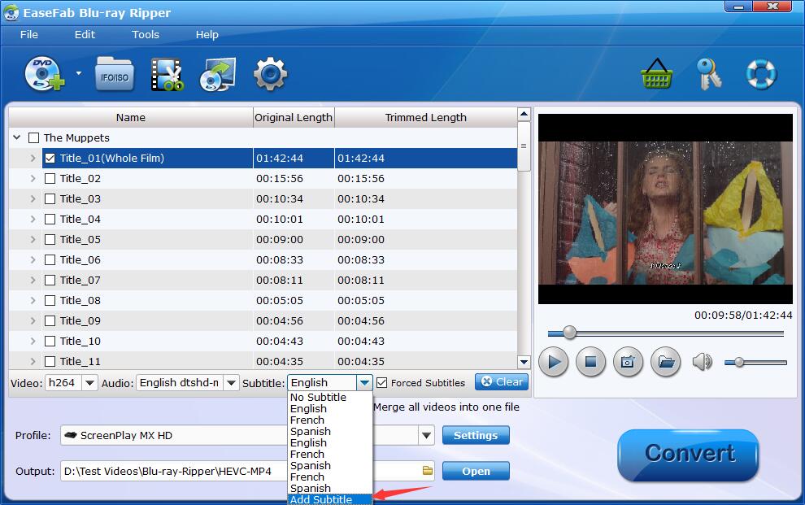
Task: Take a snapshot with camera button
Action: (x=628, y=362)
